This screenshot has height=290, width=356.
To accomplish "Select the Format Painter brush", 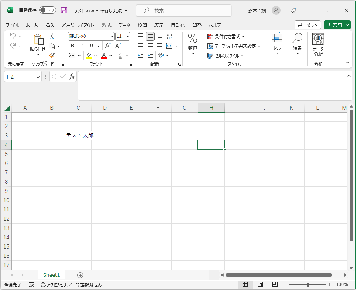I will pos(52,55).
